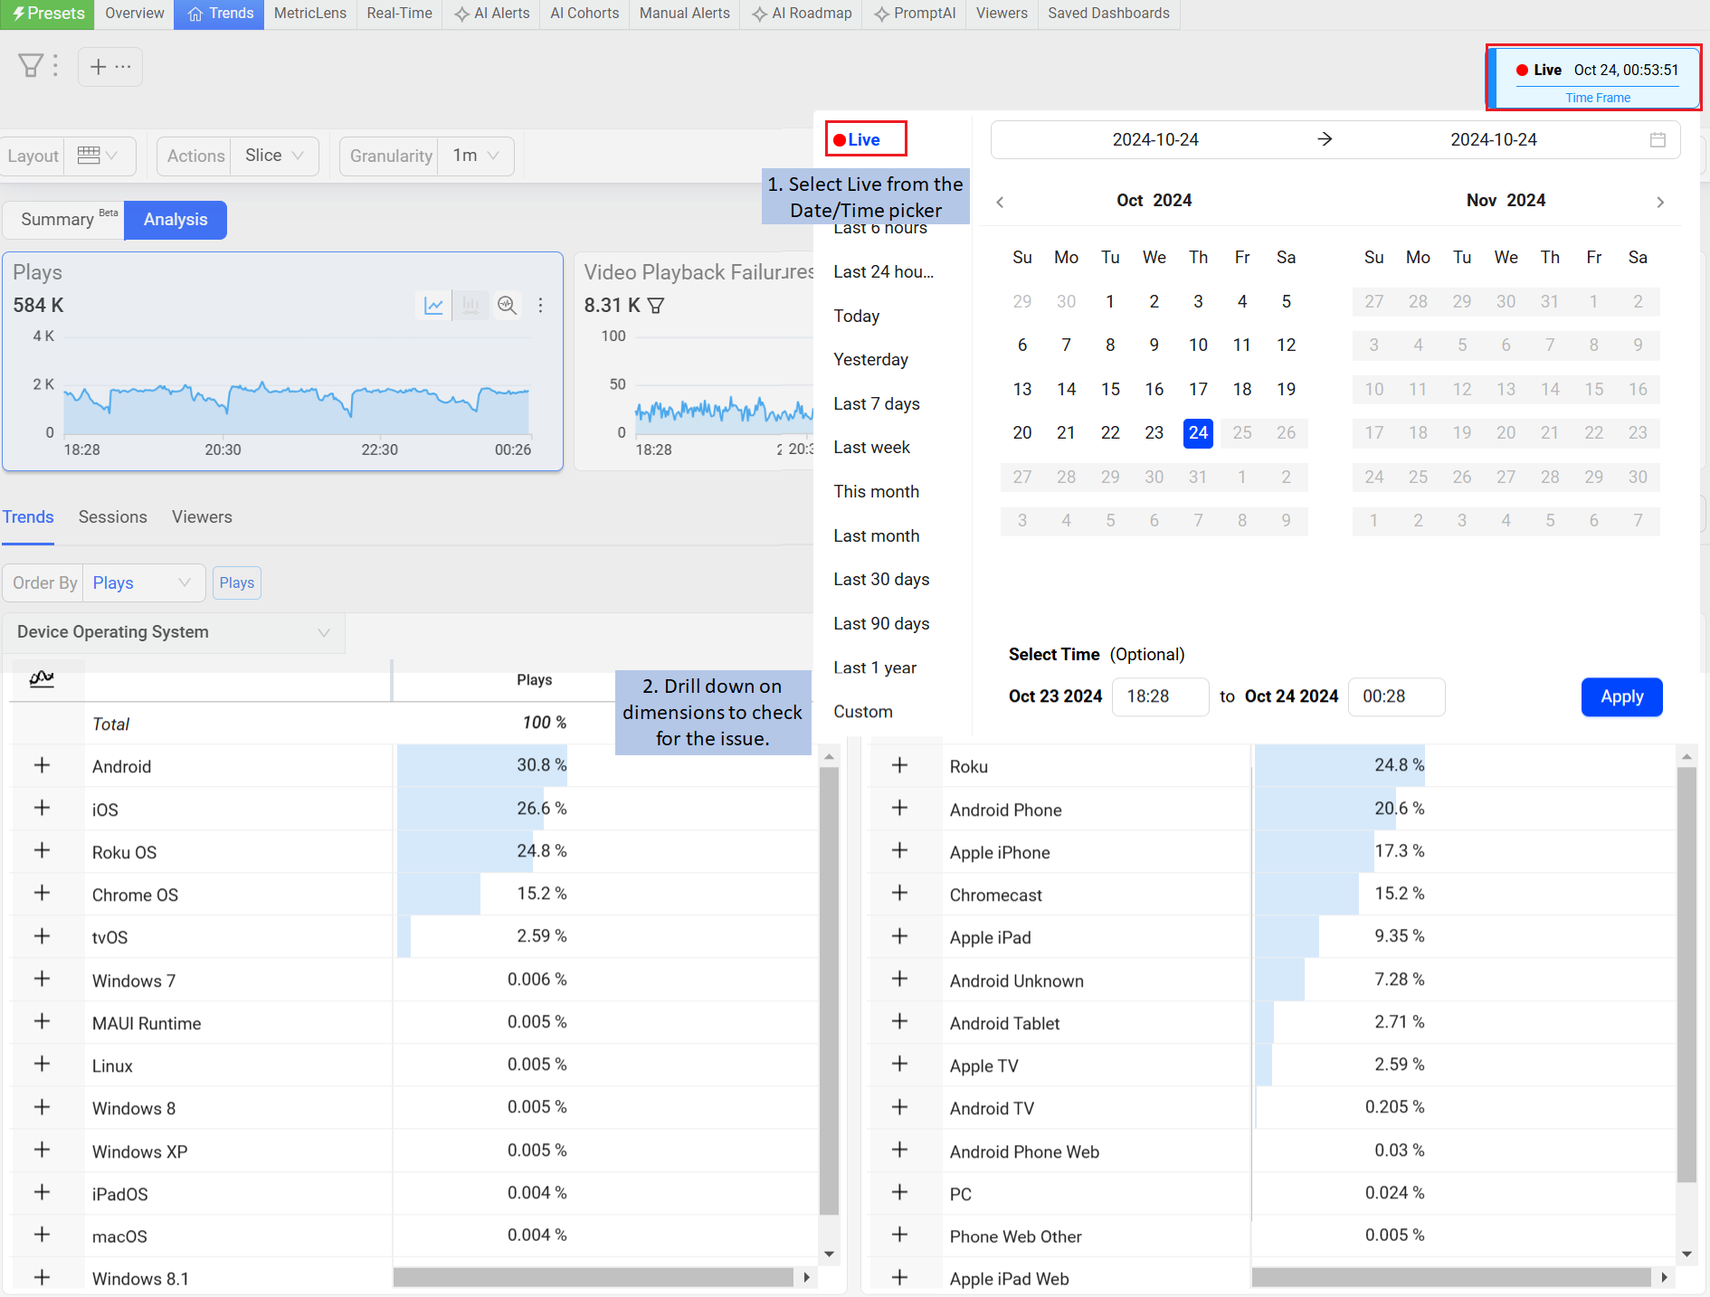Open the Layout dropdown
Image resolution: width=1710 pixels, height=1297 pixels.
100,156
